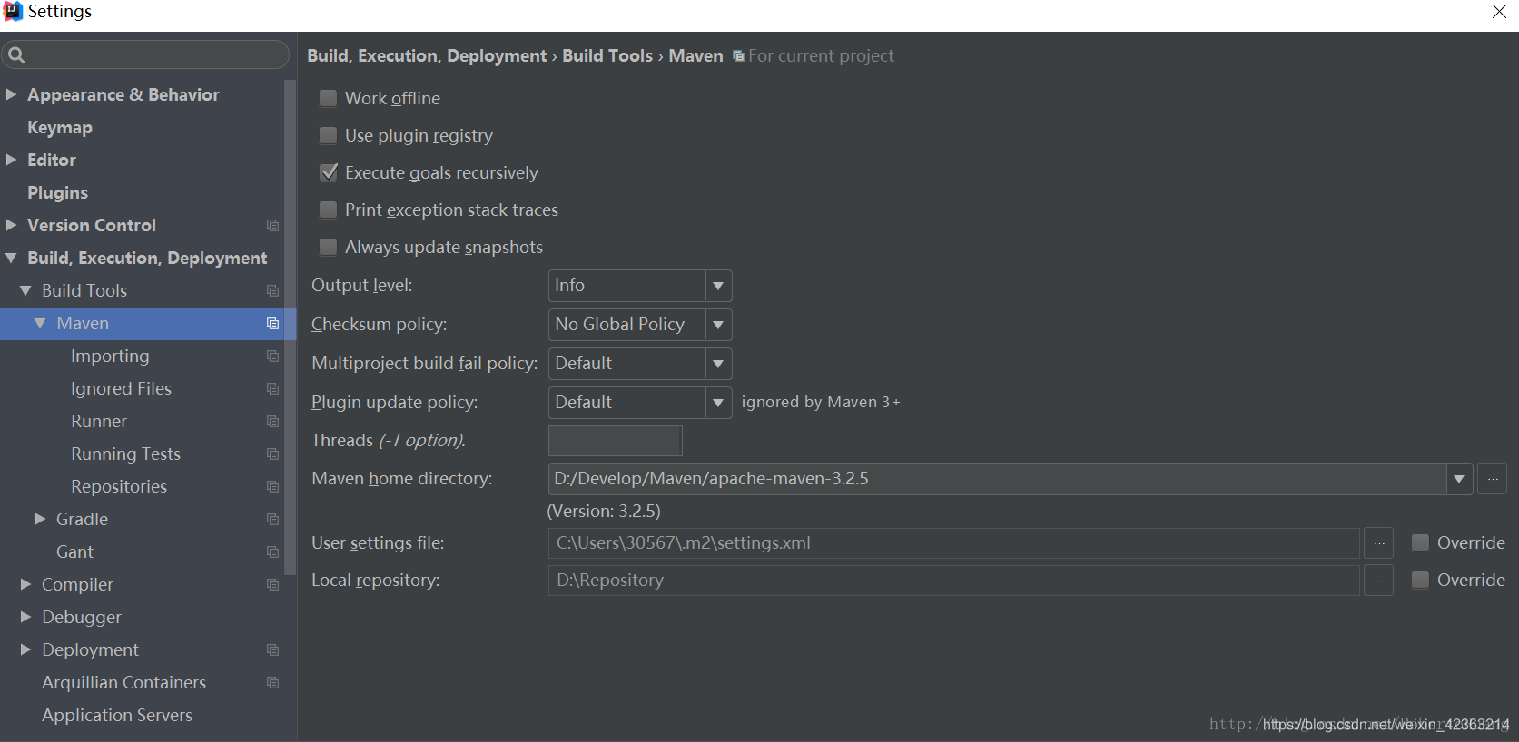Image resolution: width=1519 pixels, height=742 pixels.
Task: Enable Use plugin registry checkbox
Action: click(329, 135)
